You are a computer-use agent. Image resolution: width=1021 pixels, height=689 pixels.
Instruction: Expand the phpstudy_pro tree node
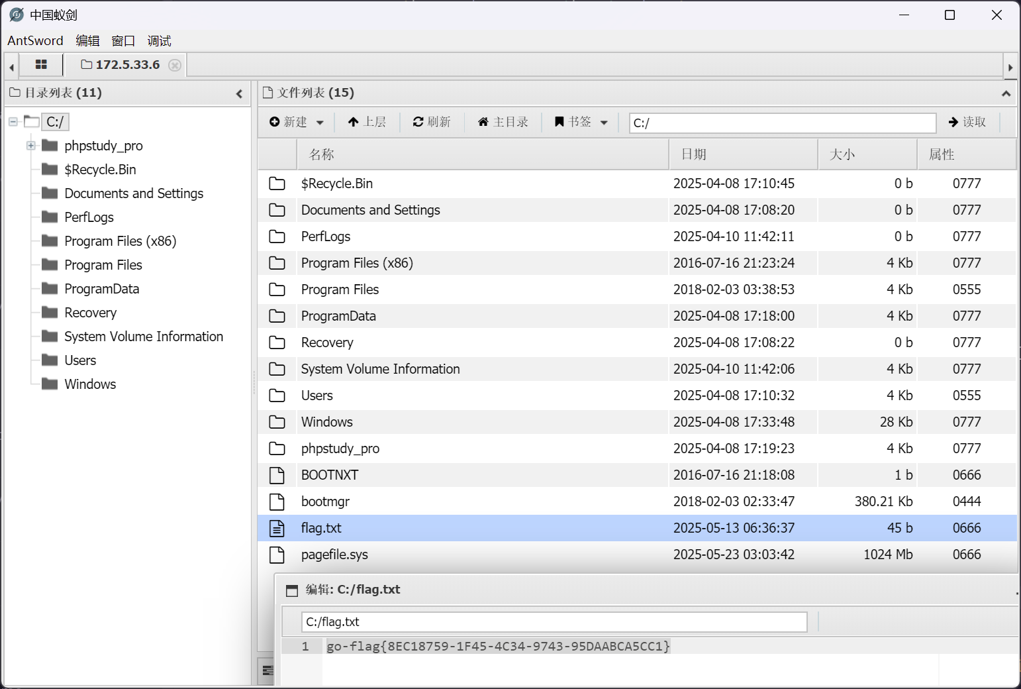[x=30, y=146]
